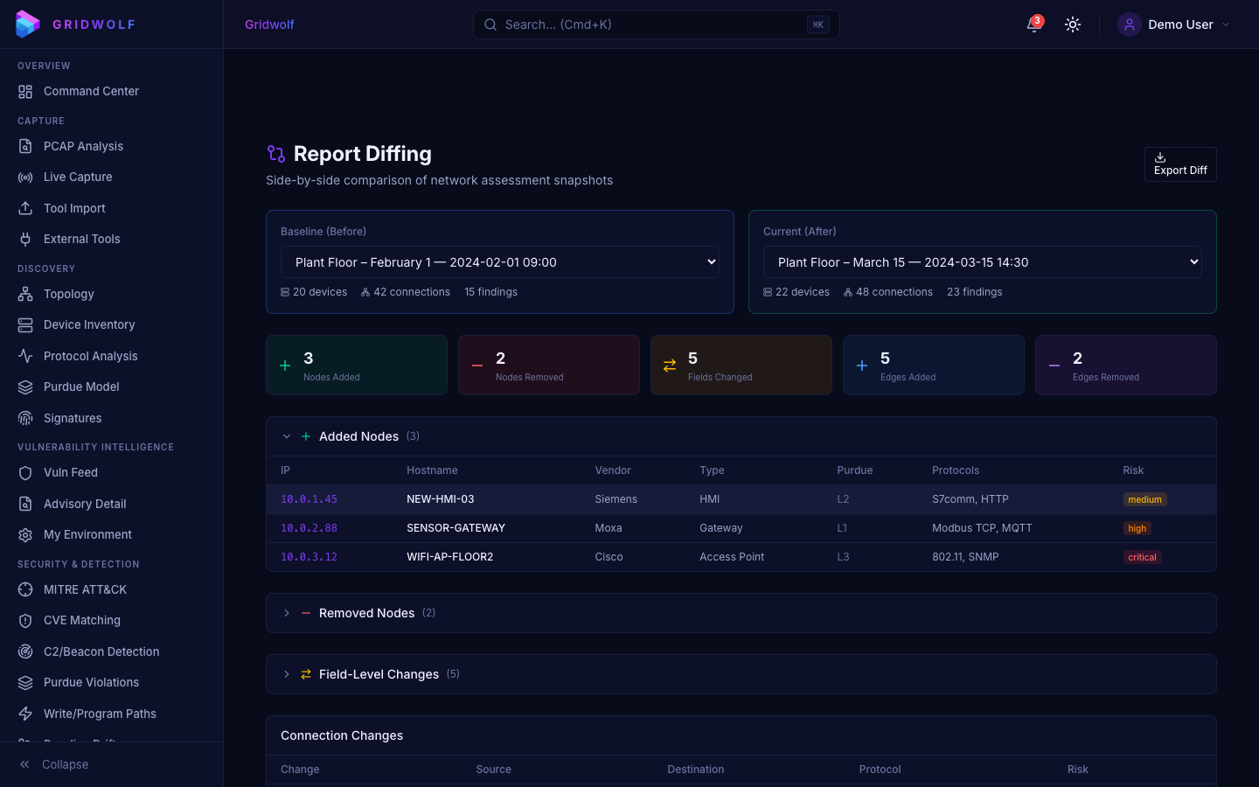Open the MITRE ATT&CK globe icon
Viewport: 1259px width, 787px height.
coord(25,589)
